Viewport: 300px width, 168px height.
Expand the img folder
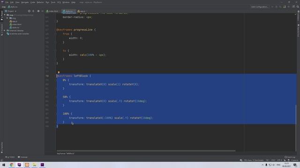(7, 18)
